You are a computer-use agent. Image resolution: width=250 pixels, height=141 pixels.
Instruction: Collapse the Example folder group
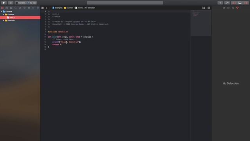point(4,14)
